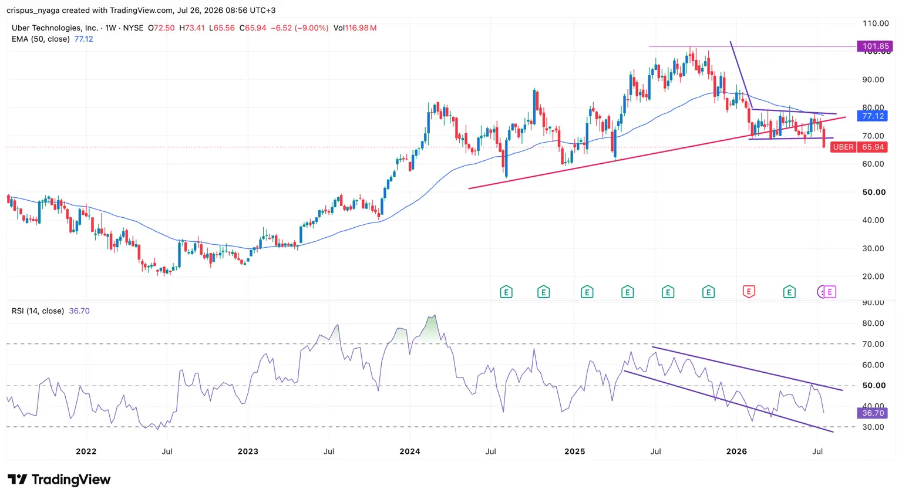902x499 pixels.
Task: Click the last green earnings E icon
Action: pos(789,292)
